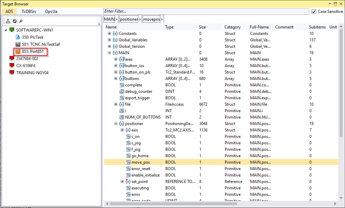Image resolution: width=345 pixels, height=208 pixels.
Task: Open the wrench settings icon
Action: tap(21, 21)
